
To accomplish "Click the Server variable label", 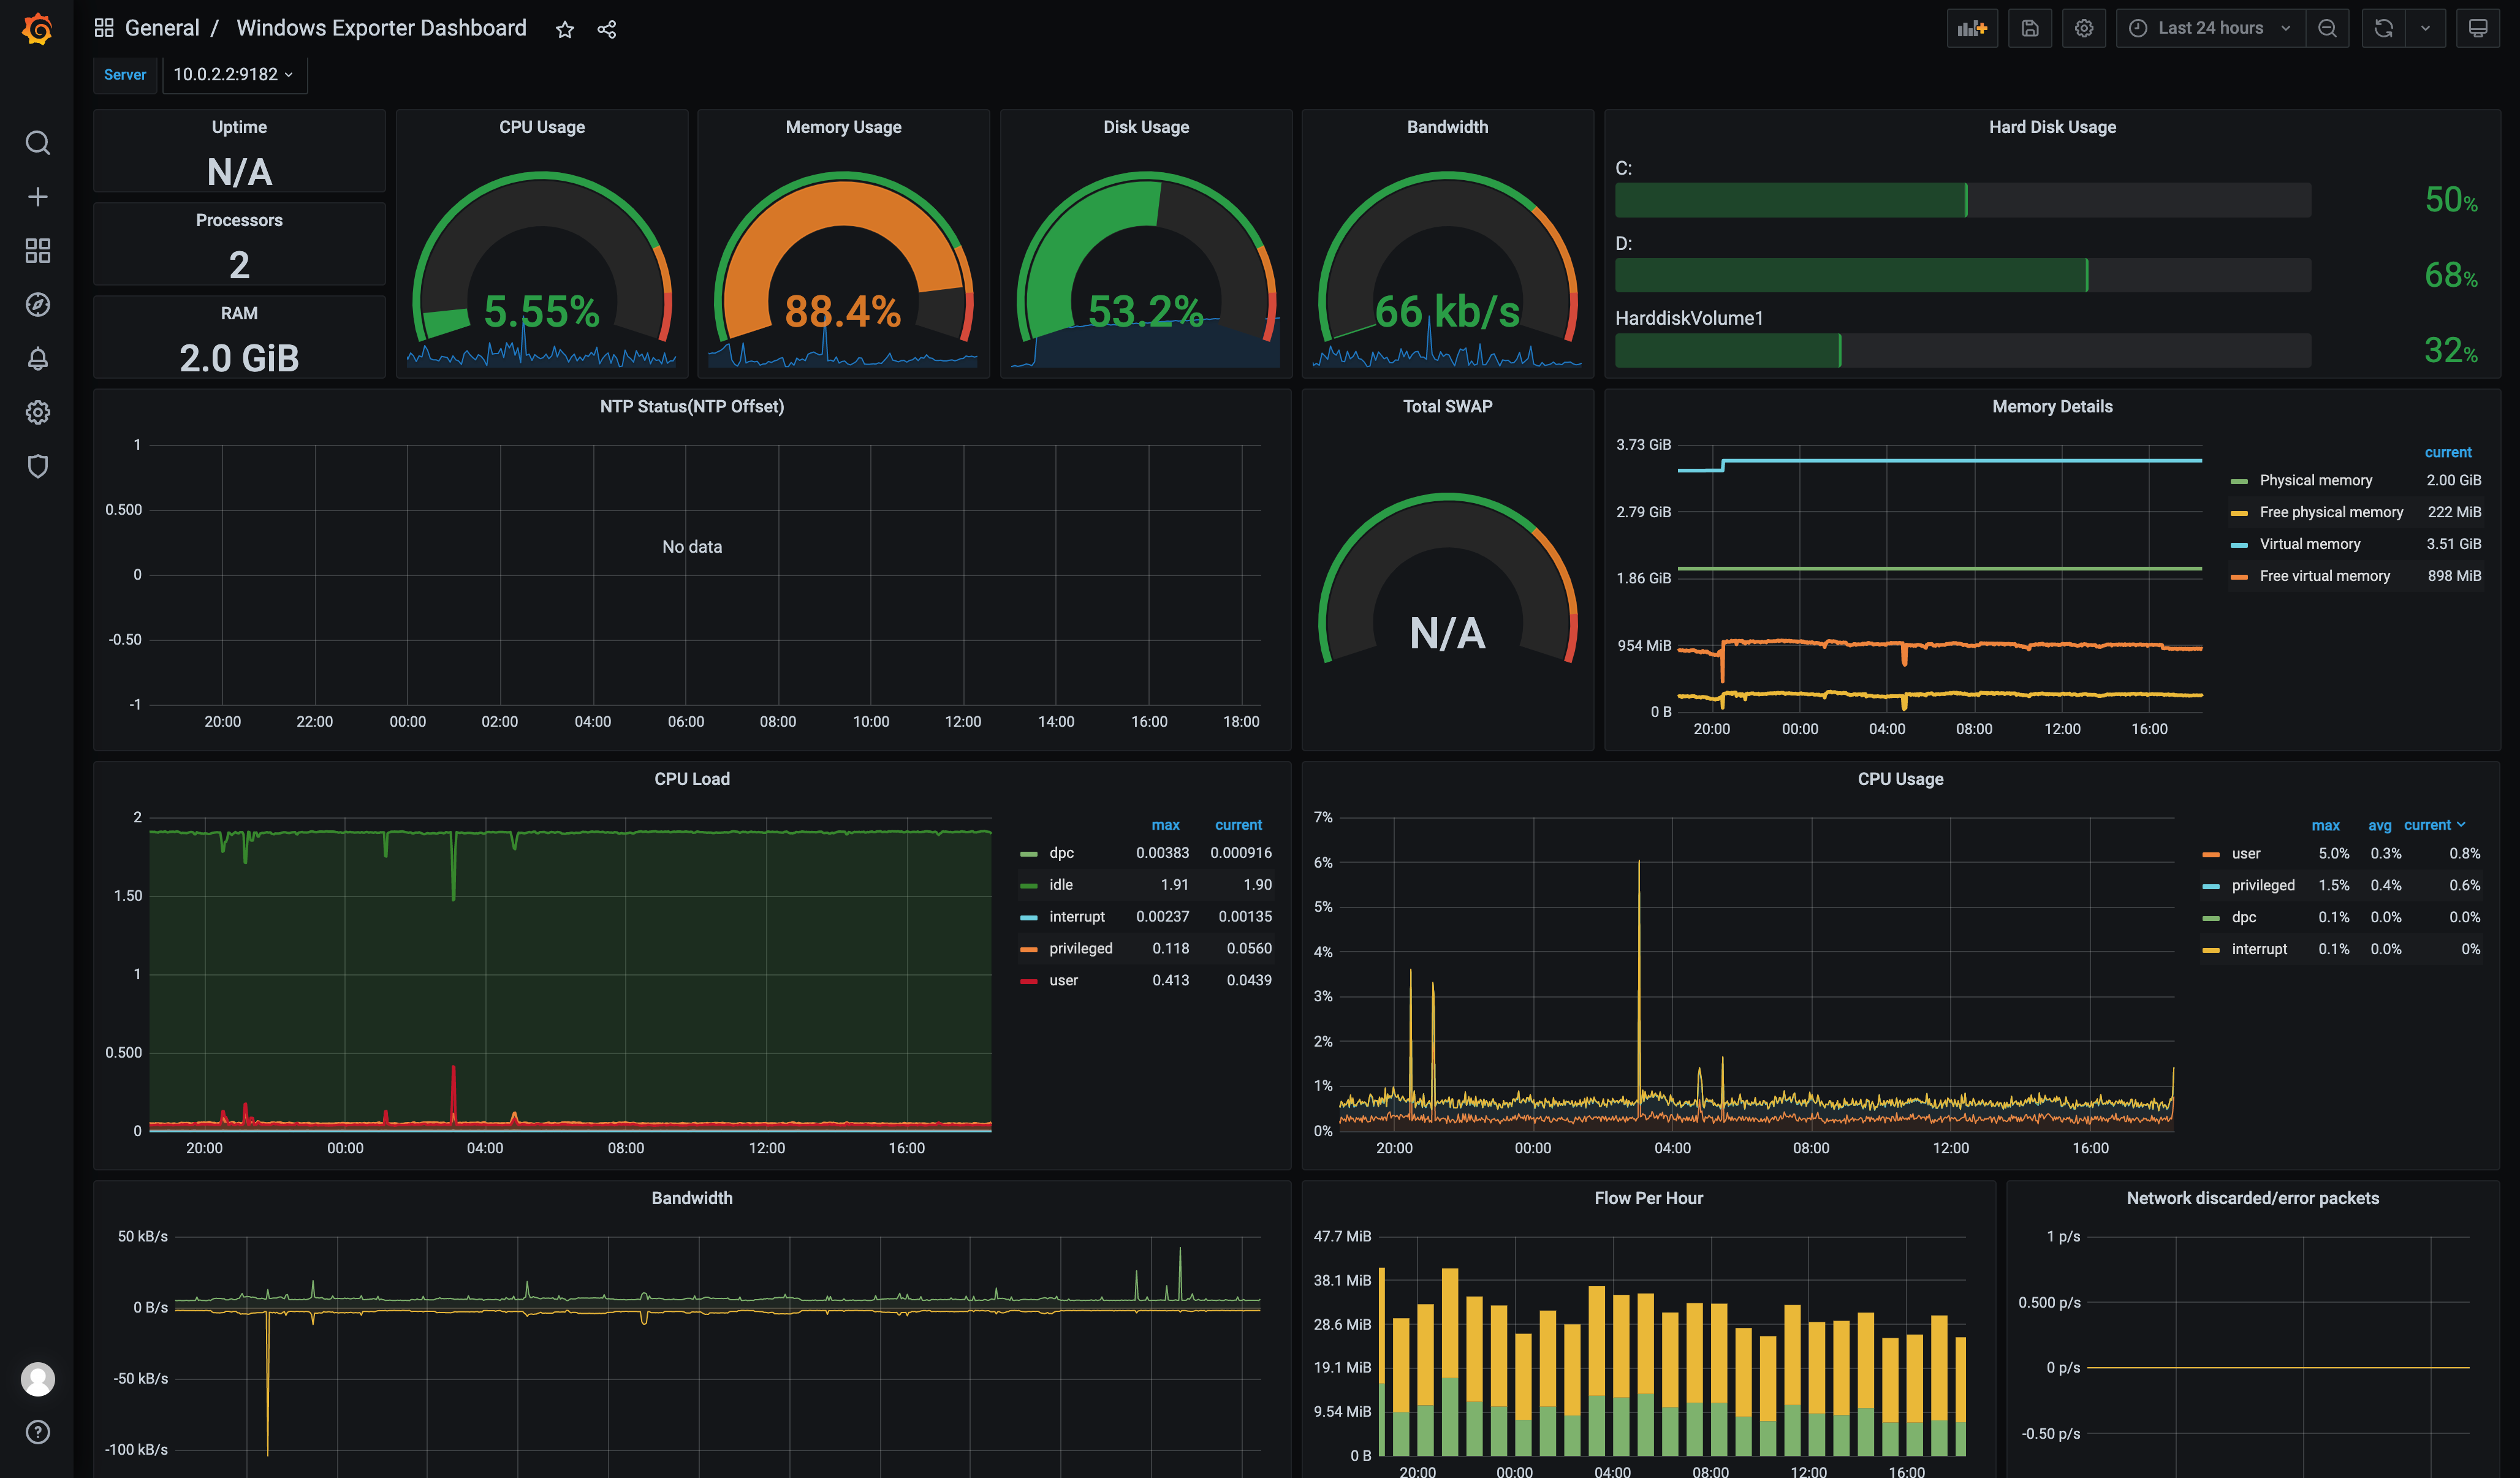I will click(125, 74).
